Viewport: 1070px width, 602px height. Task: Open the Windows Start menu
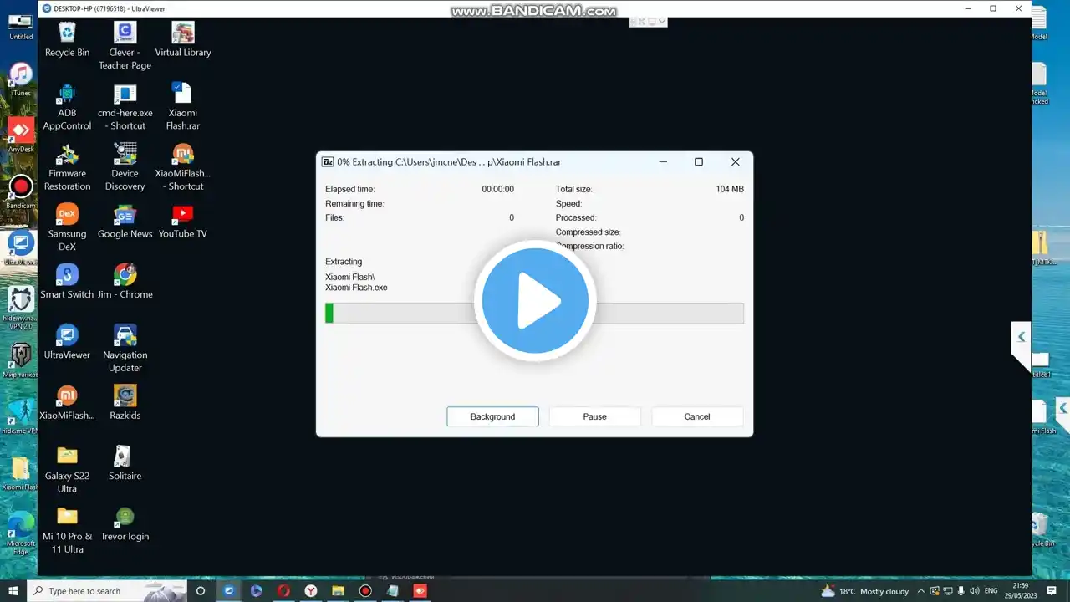13,591
